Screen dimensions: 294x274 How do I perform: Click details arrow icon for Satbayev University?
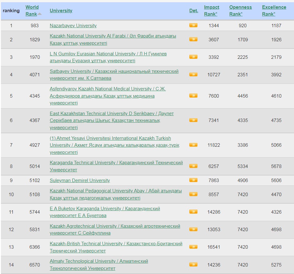point(193,74)
